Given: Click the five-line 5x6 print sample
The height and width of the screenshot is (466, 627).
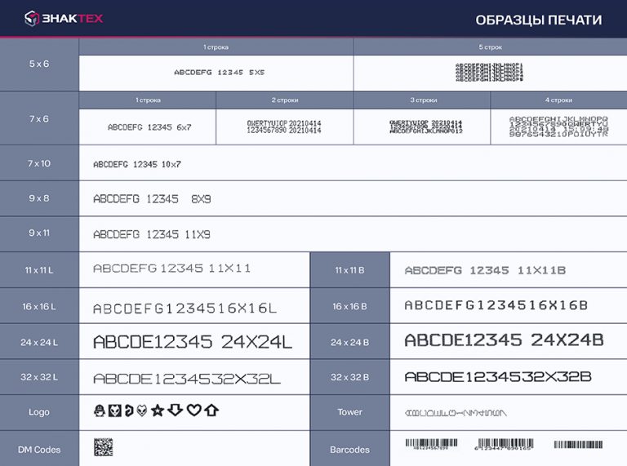Looking at the screenshot, I should (490, 73).
